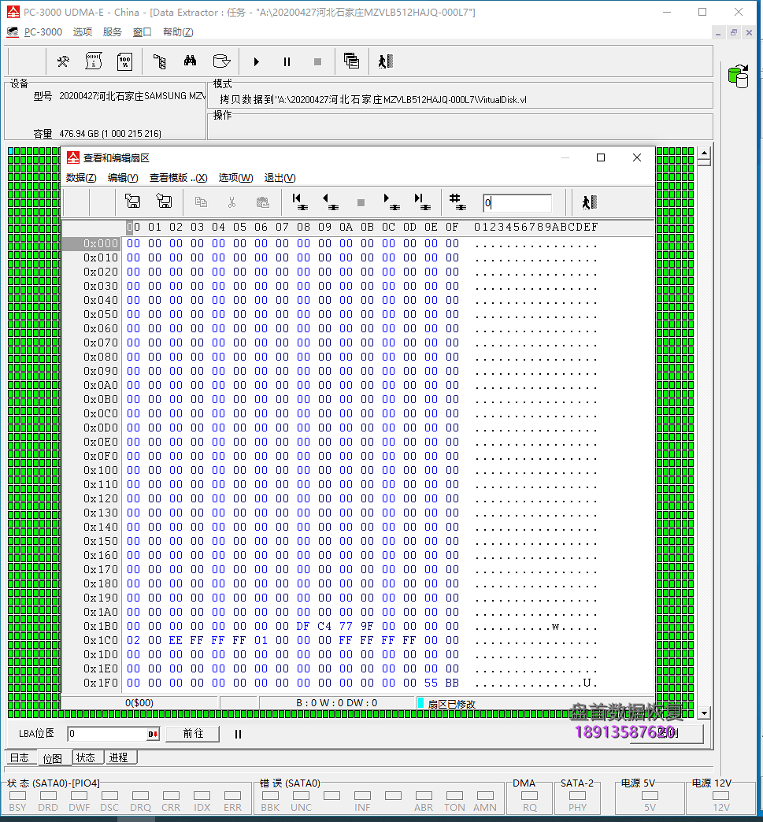763x822 pixels.
Task: Open the folder tree view icon
Action: 160,62
